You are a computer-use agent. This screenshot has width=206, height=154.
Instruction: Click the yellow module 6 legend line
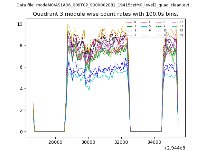[144, 30]
